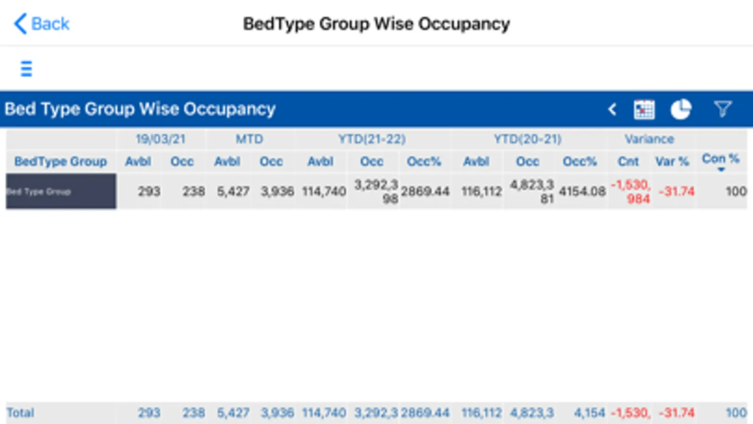Screen dimensions: 753x424
Task: Click the -31.74 value in data row
Action: (x=676, y=191)
